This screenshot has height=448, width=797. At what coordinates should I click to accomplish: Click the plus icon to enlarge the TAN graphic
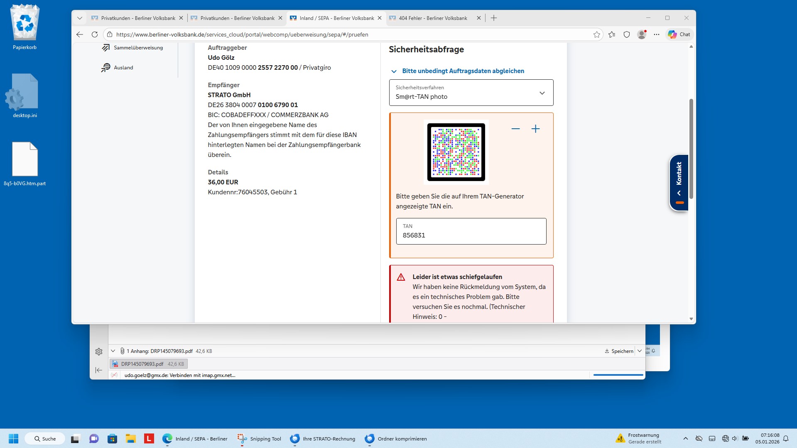[x=535, y=129]
